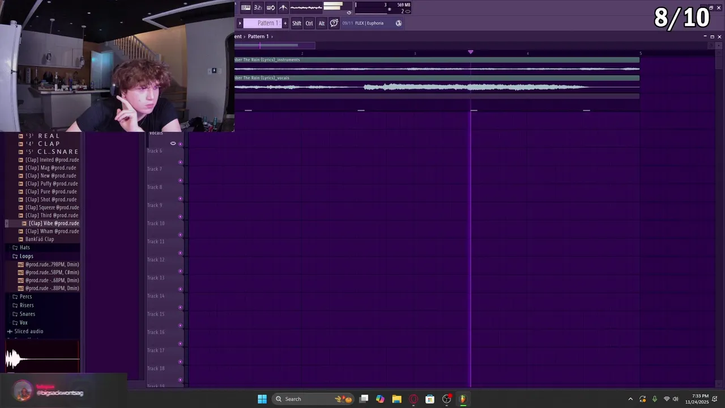Viewport: 725px width, 408px height.
Task: Mute Track 12 with its mute dot
Action: tap(181, 271)
